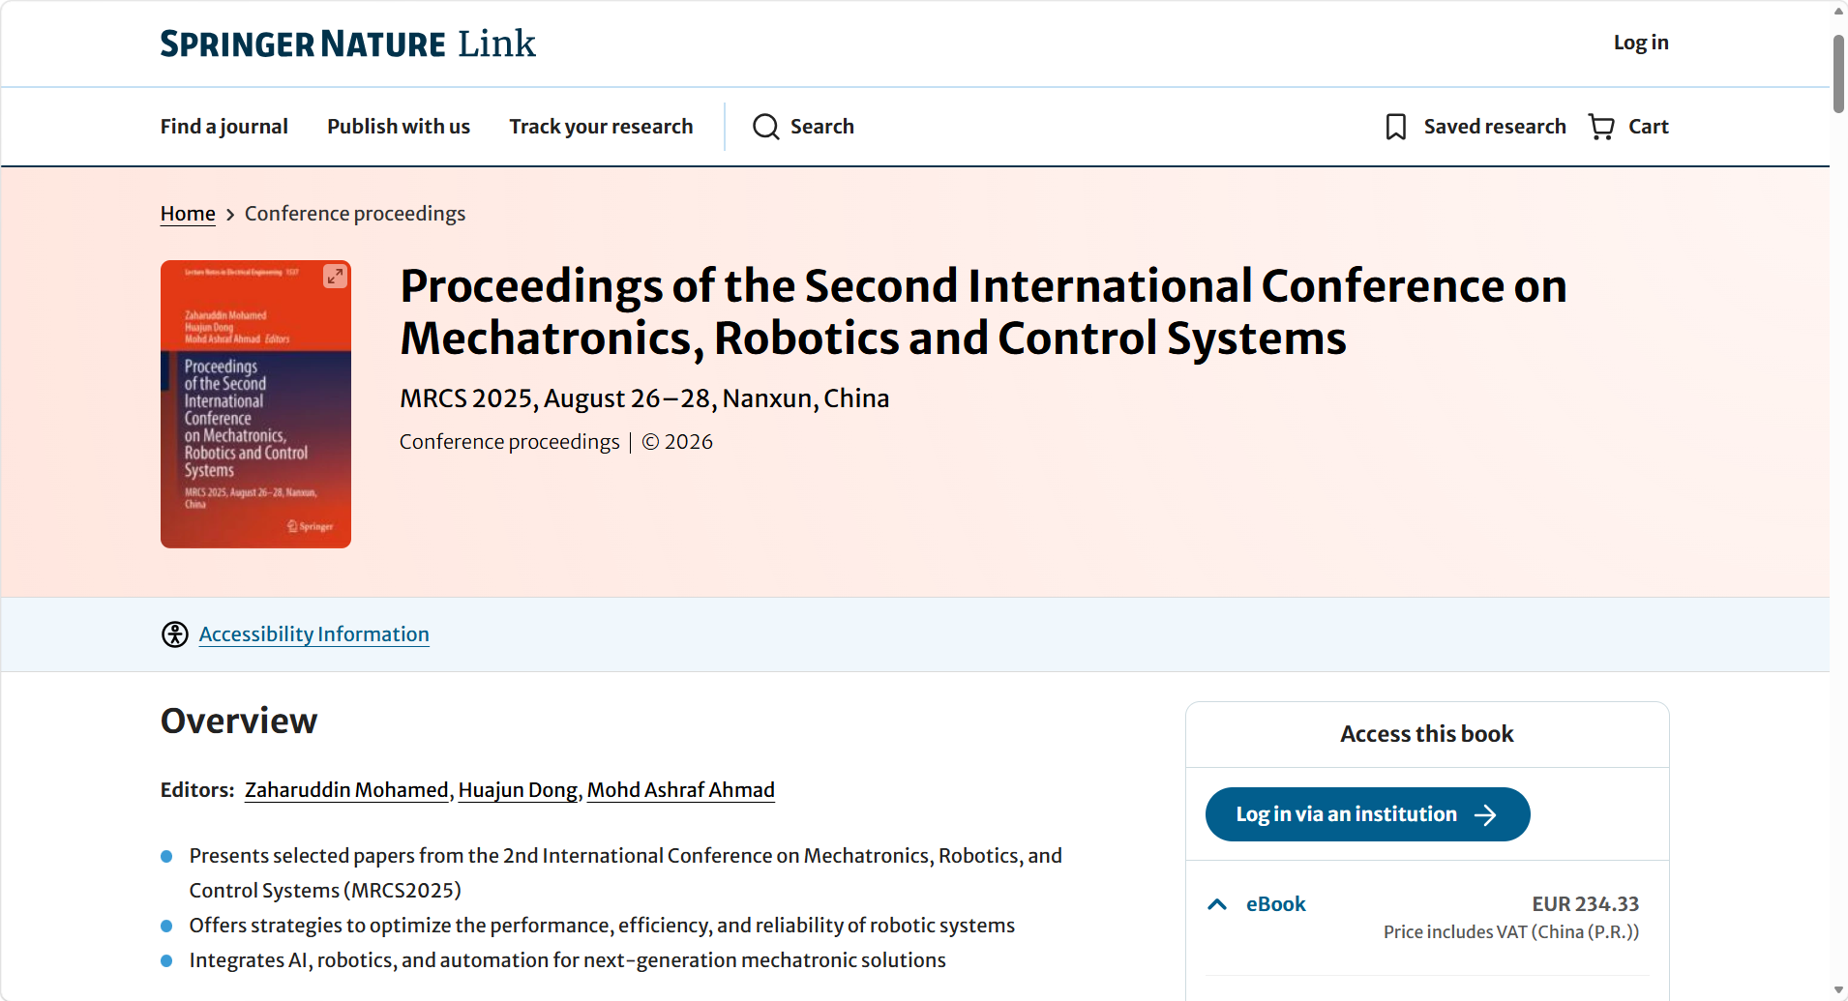Click the Springer Nature Link logo

pyautogui.click(x=347, y=44)
